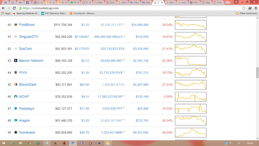Open CW Television Network bookmark
Viewport: 259px width, 146px height.
(54, 13)
